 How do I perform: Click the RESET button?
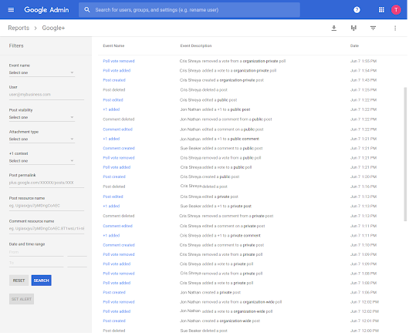[19, 281]
